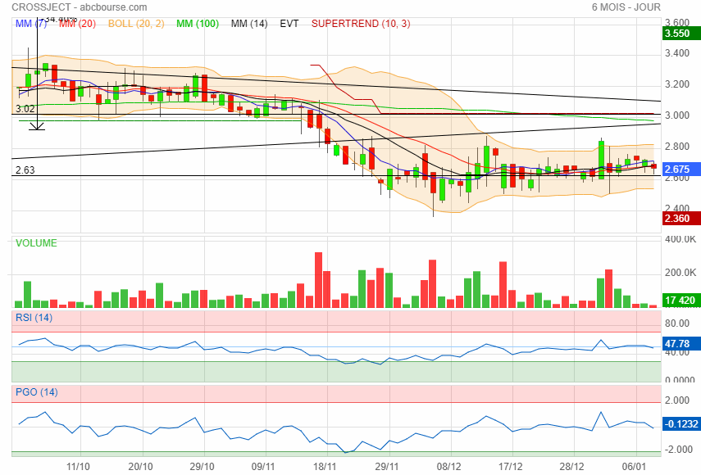Click the 06/01 date axis label

pos(634,467)
